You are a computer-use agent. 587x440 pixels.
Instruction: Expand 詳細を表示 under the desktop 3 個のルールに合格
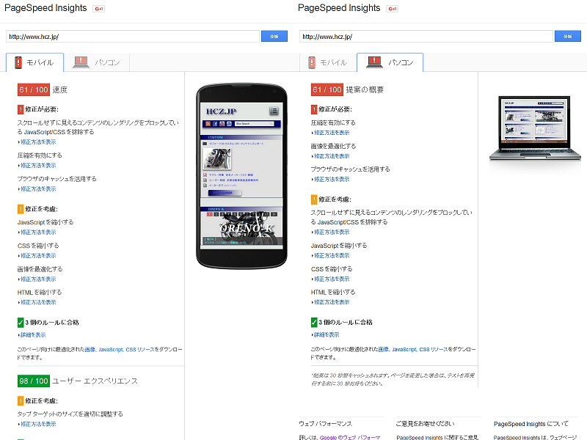(327, 335)
